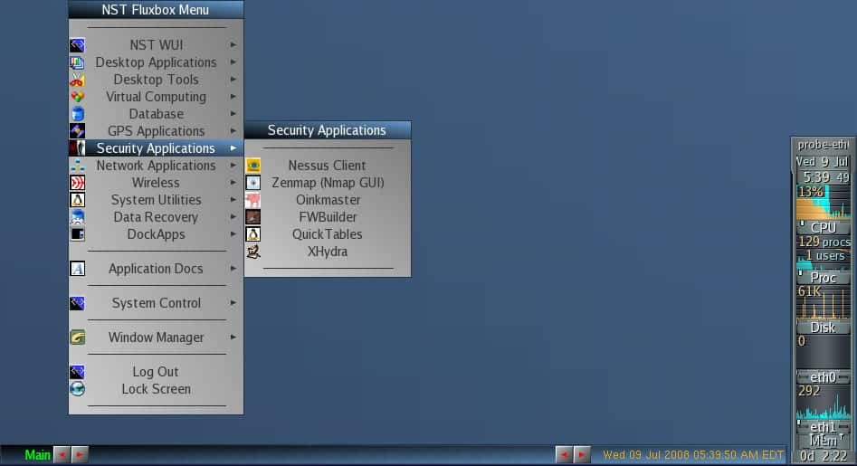Open the DockApps submenu arrow
This screenshot has width=857, height=466.
(x=233, y=234)
